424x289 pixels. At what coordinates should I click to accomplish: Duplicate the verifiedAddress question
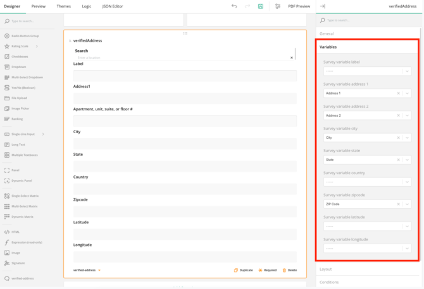(x=244, y=270)
